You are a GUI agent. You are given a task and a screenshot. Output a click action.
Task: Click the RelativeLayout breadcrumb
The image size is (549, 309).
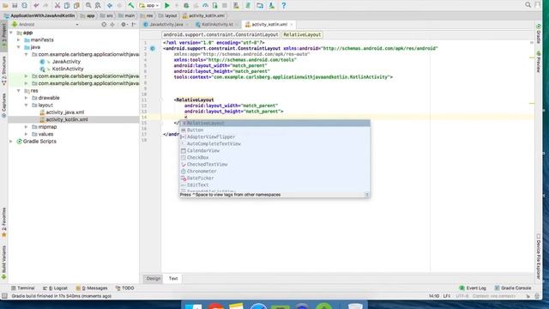pos(302,34)
